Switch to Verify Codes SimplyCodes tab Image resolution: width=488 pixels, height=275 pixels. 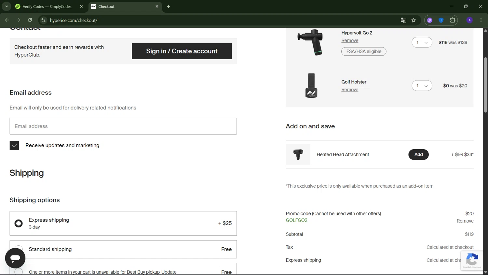[47, 7]
